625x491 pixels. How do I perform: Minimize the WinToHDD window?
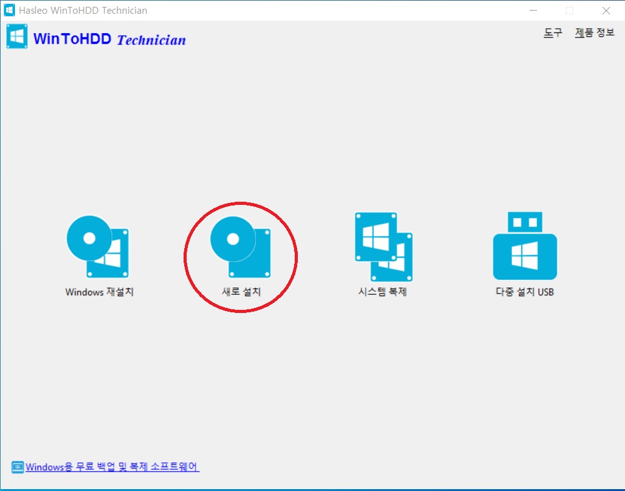[533, 11]
